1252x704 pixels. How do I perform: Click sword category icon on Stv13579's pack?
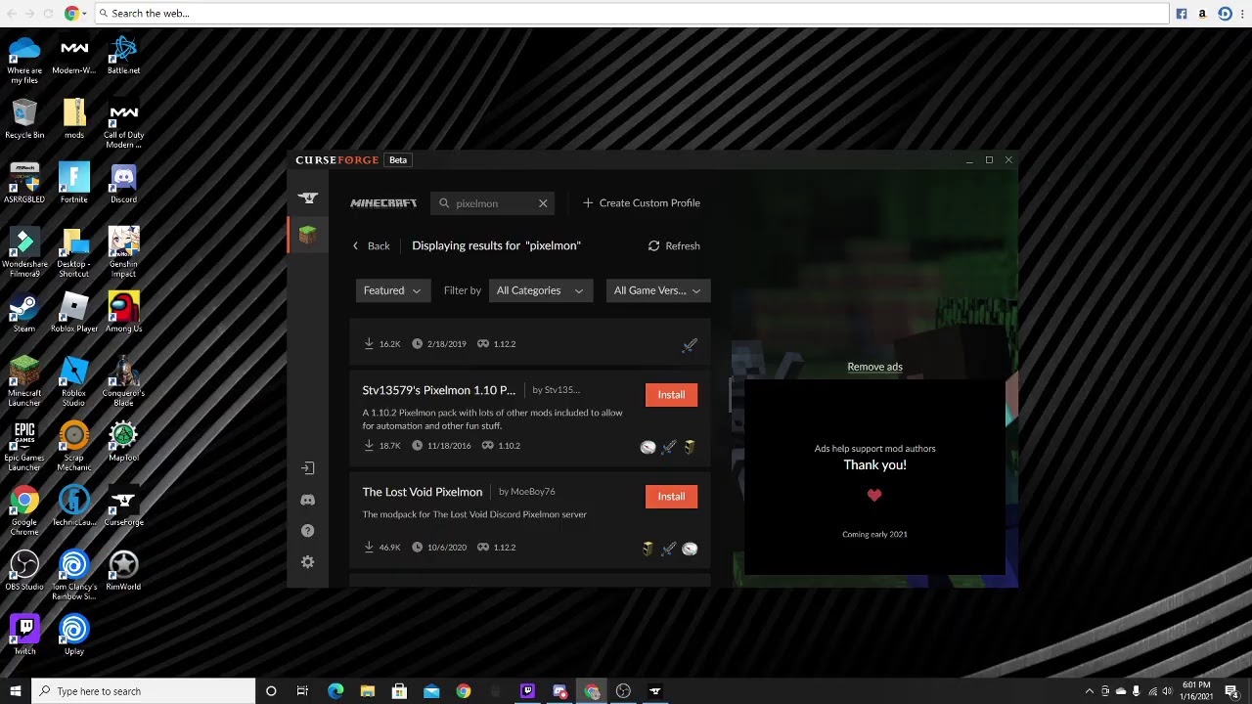(669, 447)
